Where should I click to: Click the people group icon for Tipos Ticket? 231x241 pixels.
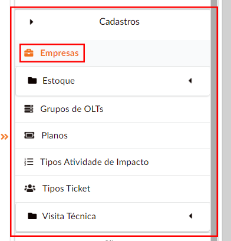coord(30,189)
